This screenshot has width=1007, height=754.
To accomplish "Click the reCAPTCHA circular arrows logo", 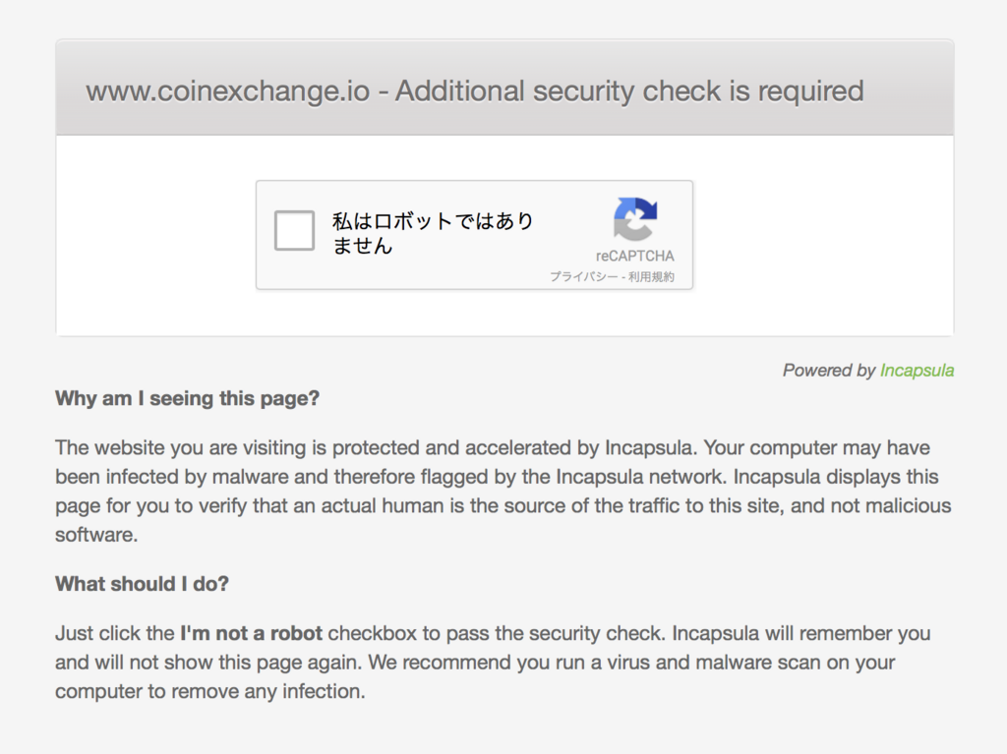I will click(635, 218).
